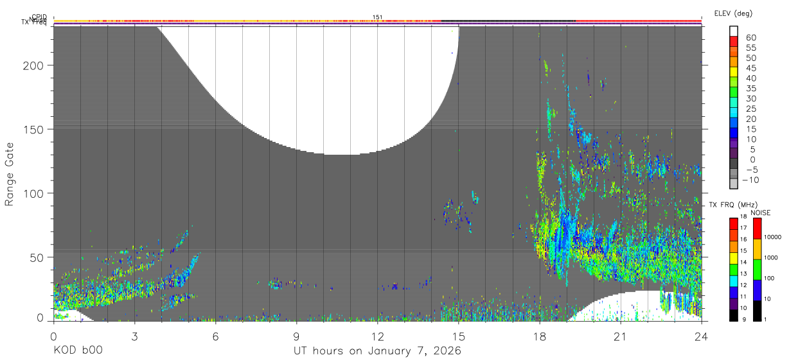Click time-axis tick label 15
This screenshot has width=789, height=364.
tap(458, 336)
